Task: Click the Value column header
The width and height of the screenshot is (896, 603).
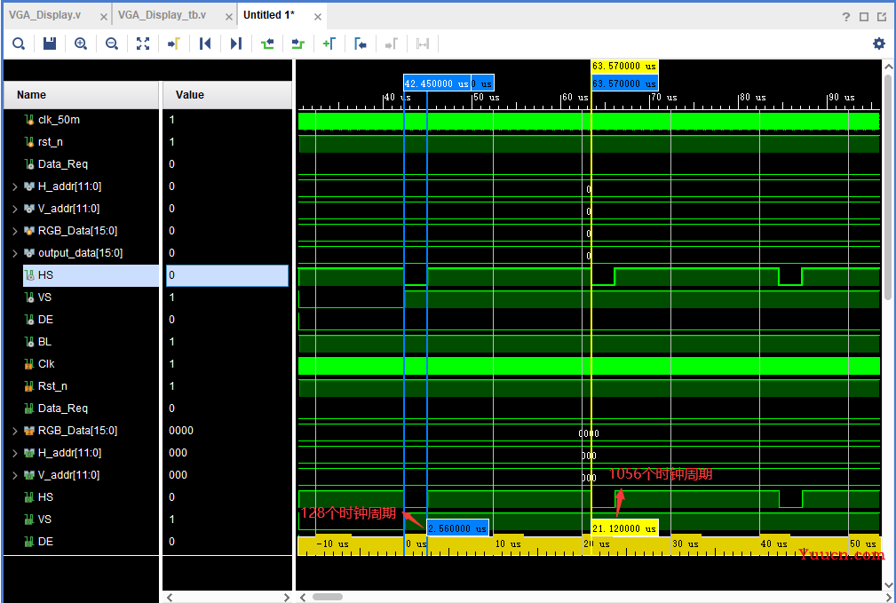Action: [x=227, y=95]
